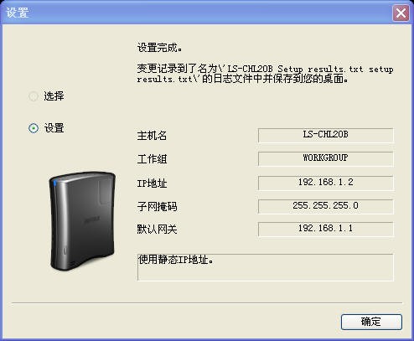Click the 设置 title bar
The height and width of the screenshot is (341, 414).
pyautogui.click(x=195, y=13)
